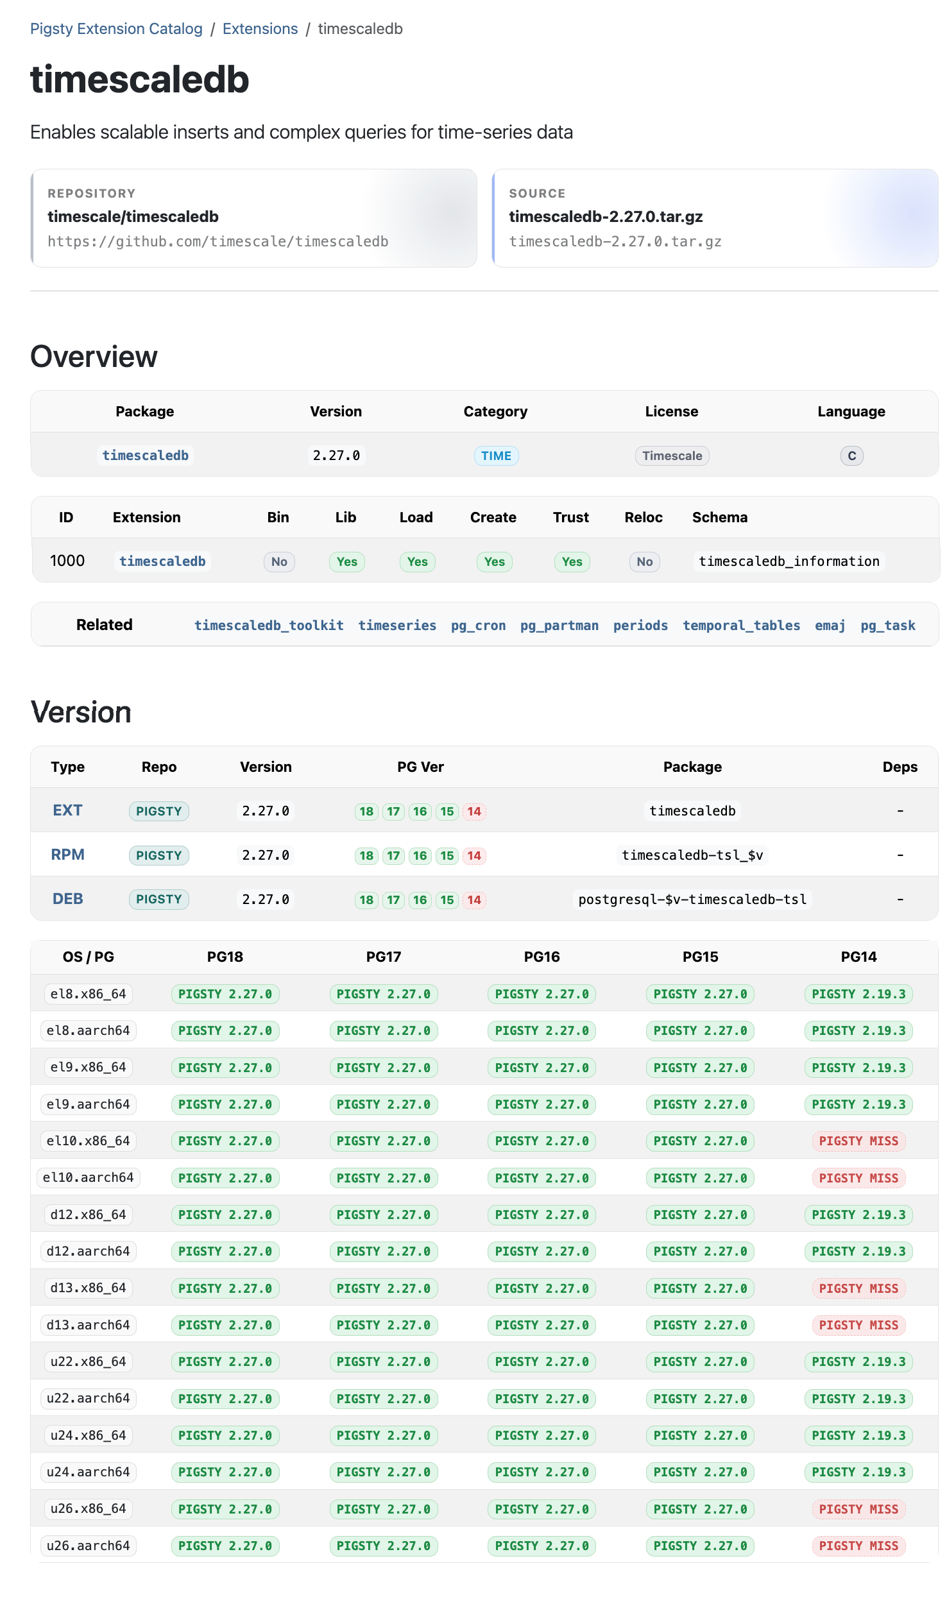
Task: Open related extension temporal_tables
Action: click(x=741, y=626)
